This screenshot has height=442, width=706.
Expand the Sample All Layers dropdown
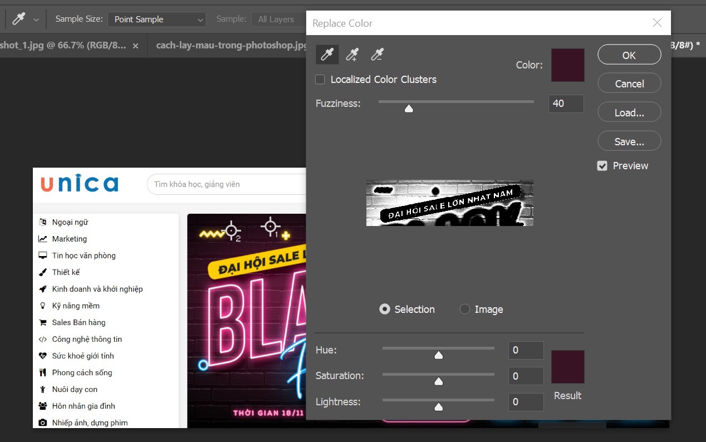click(278, 19)
